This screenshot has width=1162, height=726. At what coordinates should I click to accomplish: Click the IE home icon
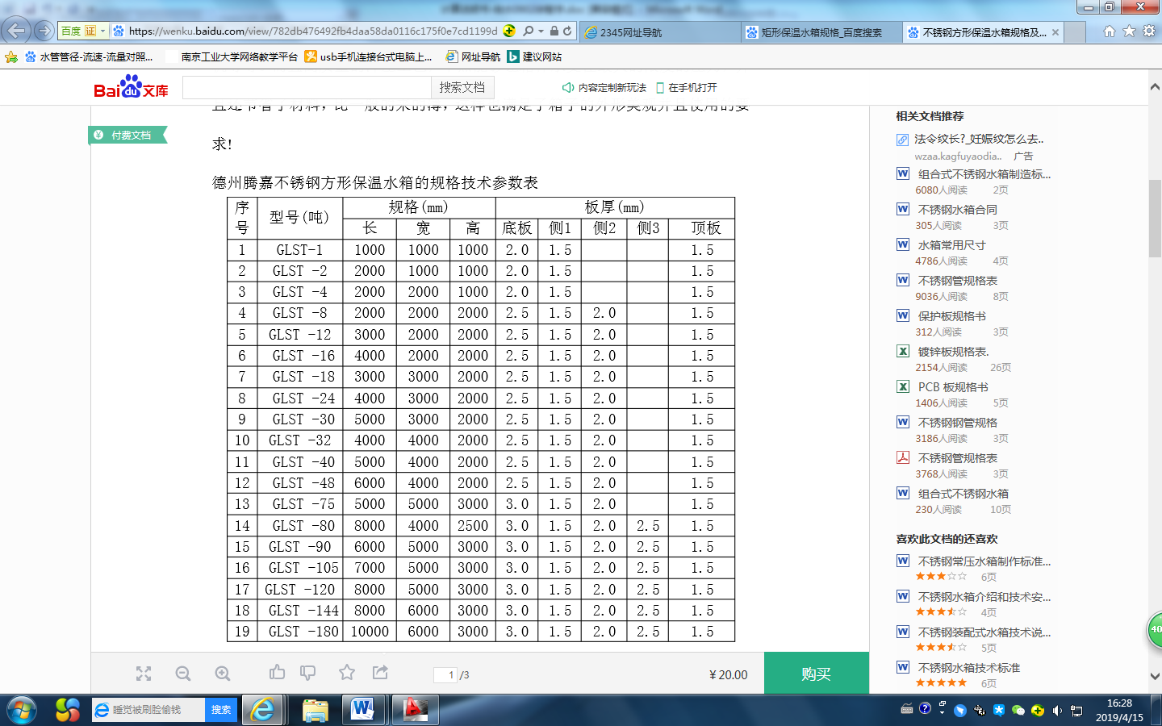pos(1110,31)
